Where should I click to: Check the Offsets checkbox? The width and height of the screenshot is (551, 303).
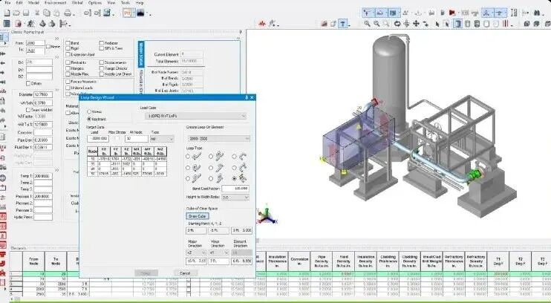(x=28, y=84)
